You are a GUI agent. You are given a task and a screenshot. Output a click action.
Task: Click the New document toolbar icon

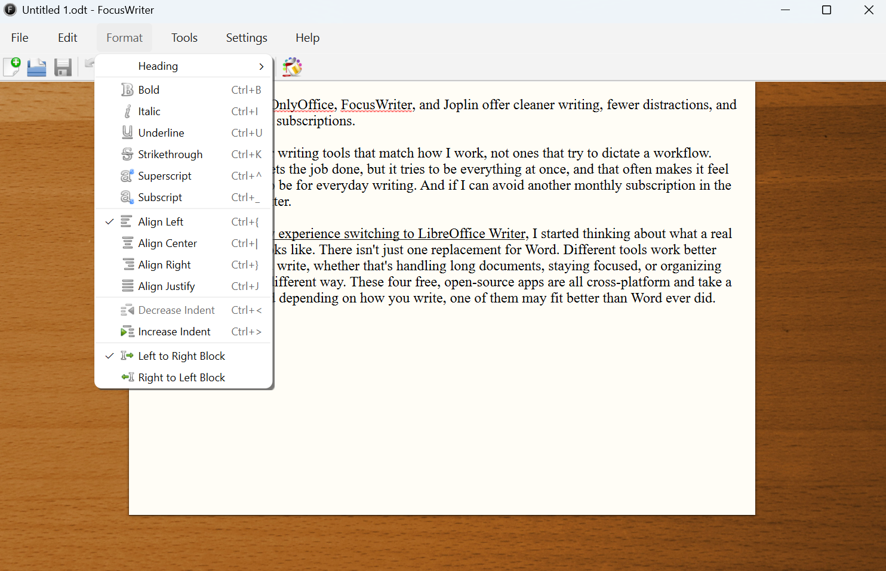[12, 67]
